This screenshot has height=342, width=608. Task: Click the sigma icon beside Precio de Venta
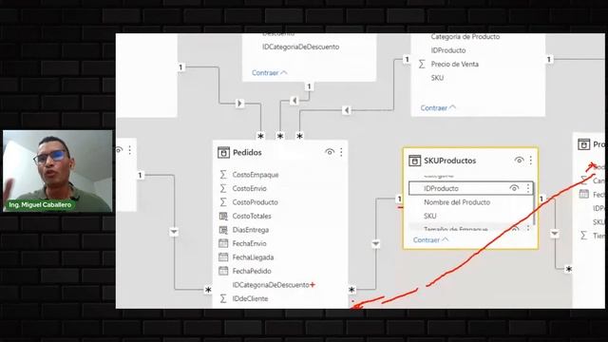coord(422,64)
